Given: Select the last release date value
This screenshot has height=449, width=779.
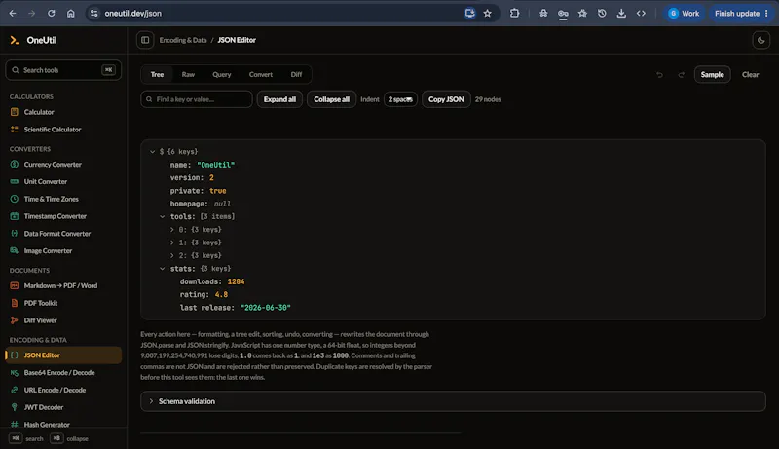Looking at the screenshot, I should coord(265,308).
